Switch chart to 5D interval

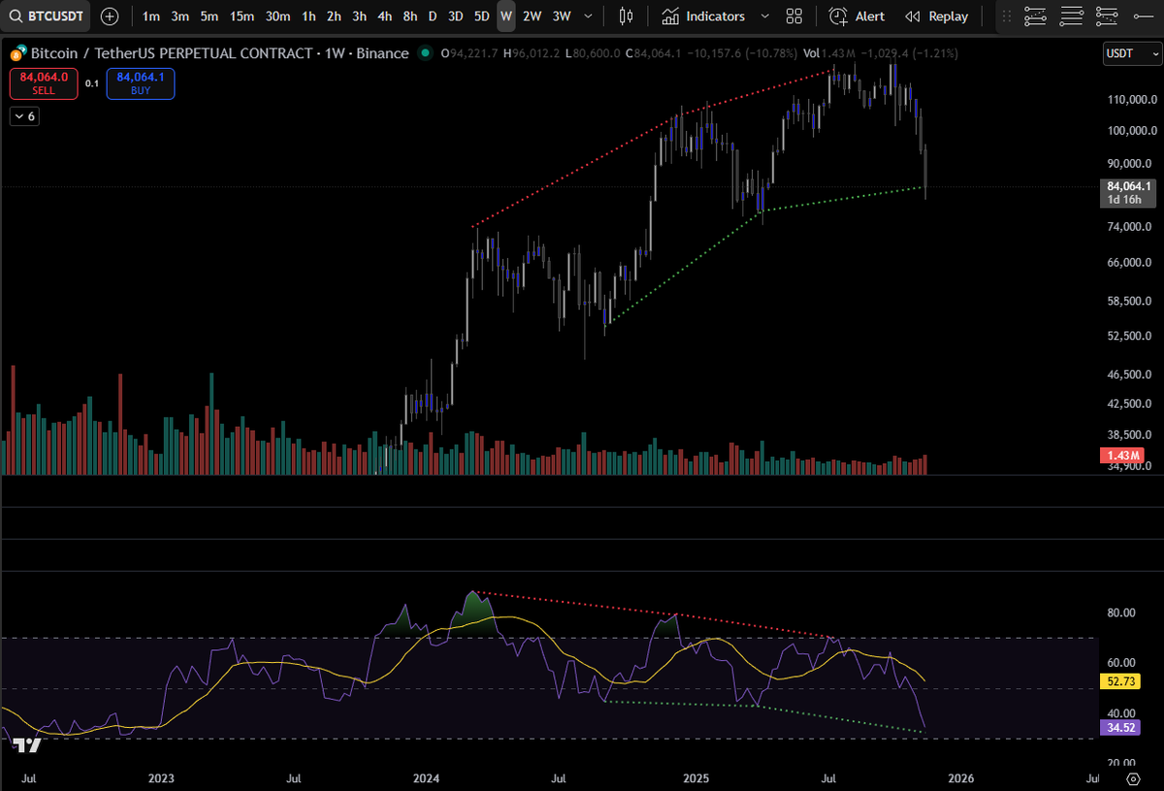point(482,16)
